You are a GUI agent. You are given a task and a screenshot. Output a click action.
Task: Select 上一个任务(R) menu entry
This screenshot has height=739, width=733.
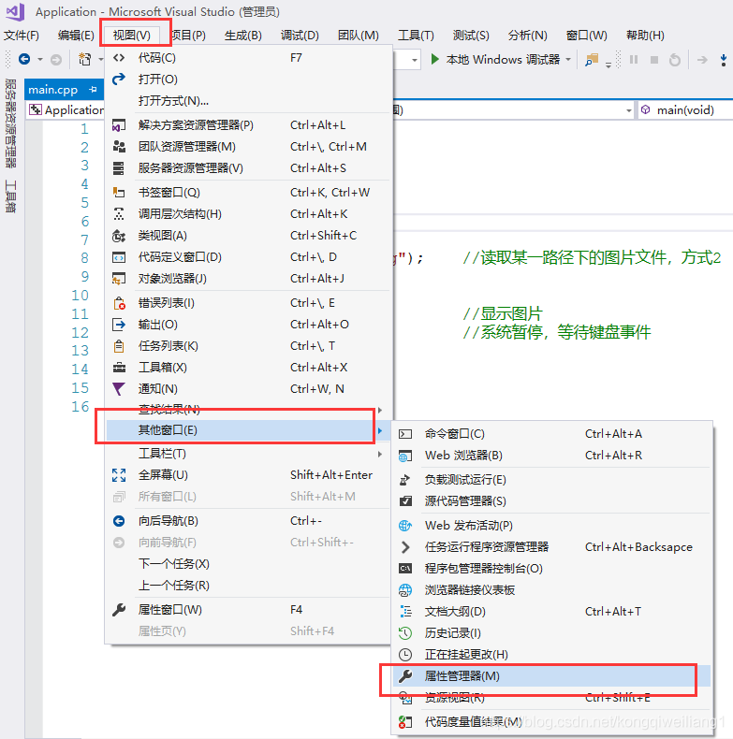[249, 586]
